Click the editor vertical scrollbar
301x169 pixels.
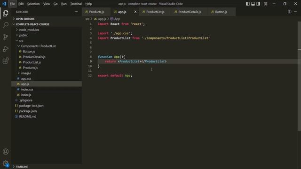[299, 77]
